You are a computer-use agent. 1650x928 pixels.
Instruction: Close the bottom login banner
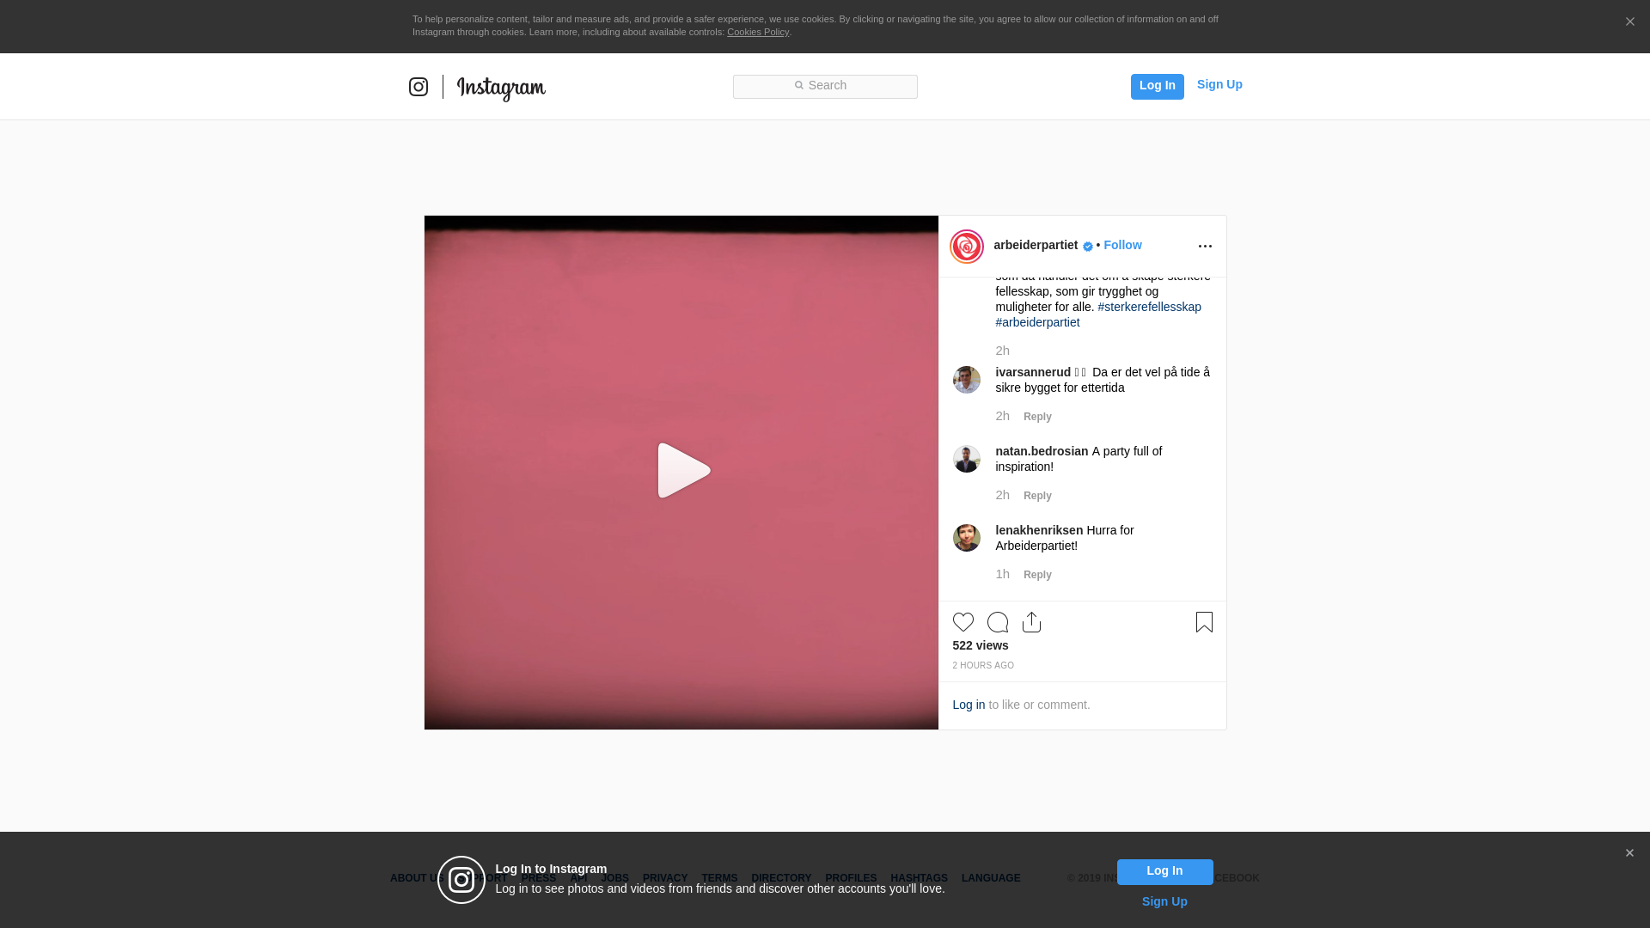click(x=1629, y=853)
